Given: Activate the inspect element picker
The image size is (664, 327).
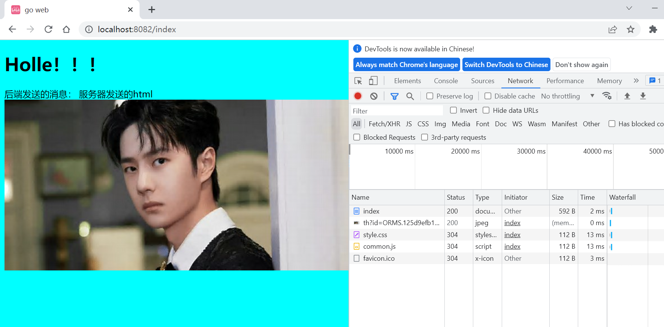Looking at the screenshot, I should click(358, 81).
